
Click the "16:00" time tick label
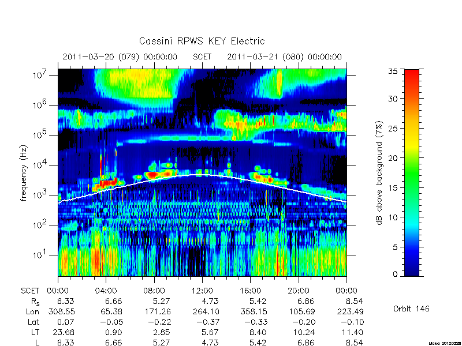pyautogui.click(x=250, y=291)
